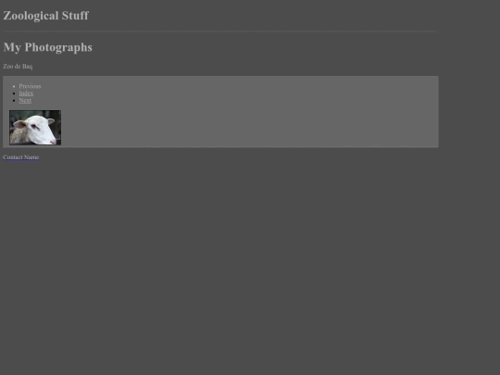
Task: Click the bullet beside Next
Action: click(x=14, y=100)
